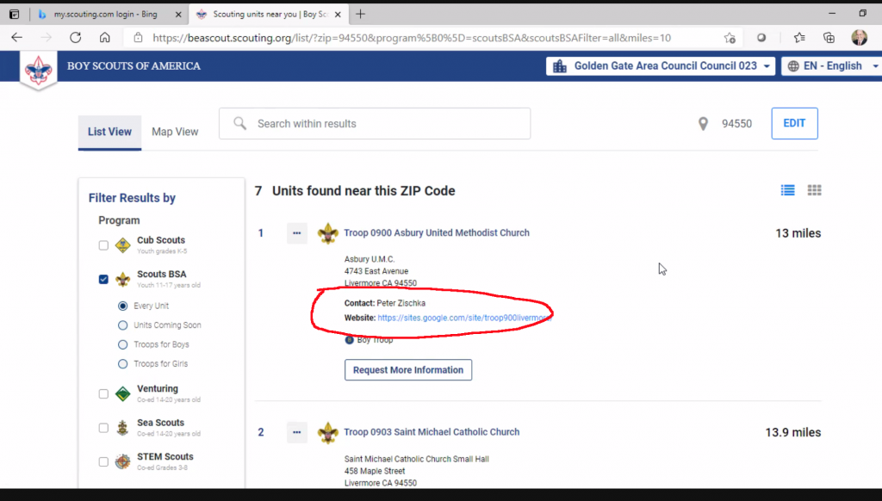This screenshot has width=882, height=501.
Task: Click the Boy Scouts of America logo
Action: click(39, 69)
